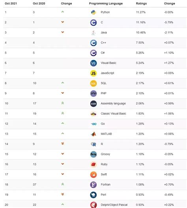Click the orange Swift bird icon
Screen dimensions: 187x208
[93, 174]
